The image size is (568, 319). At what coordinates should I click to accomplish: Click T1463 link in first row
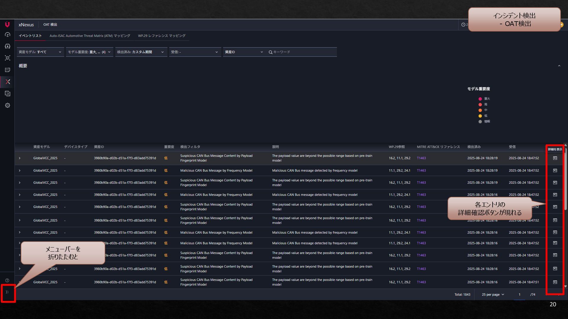[421, 158]
